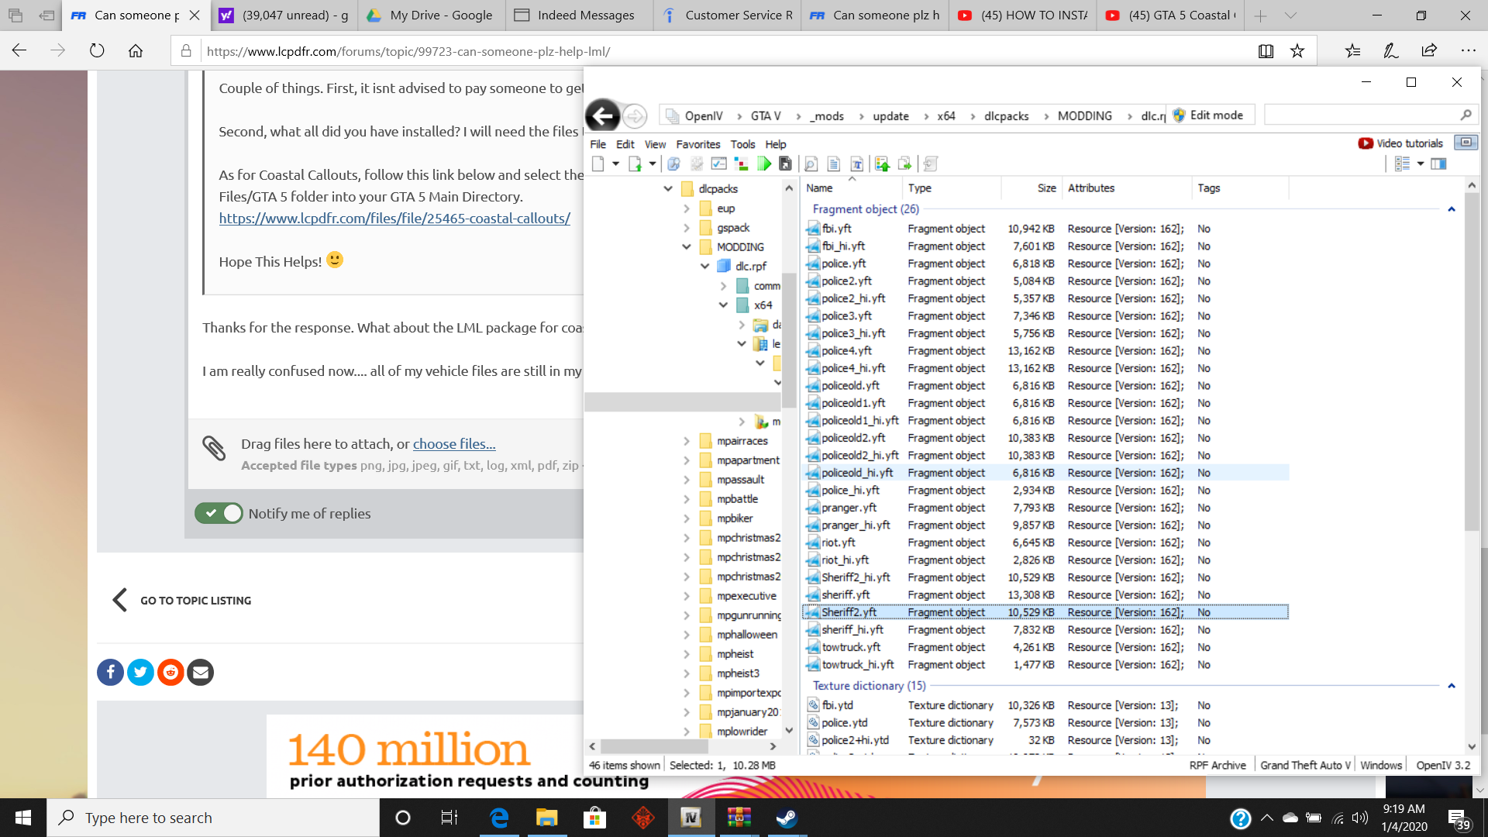Toggle the preview pane layout icon
Screen dimensions: 1488x837
coord(1438,164)
